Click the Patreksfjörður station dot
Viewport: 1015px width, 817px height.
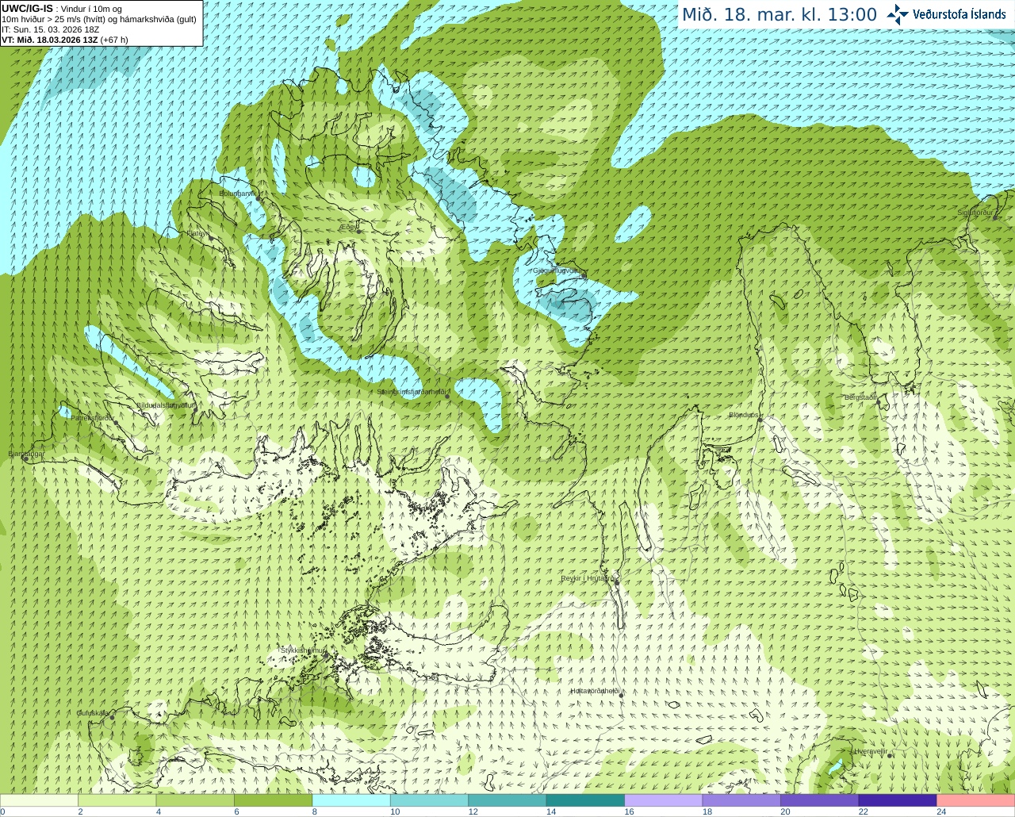116,422
